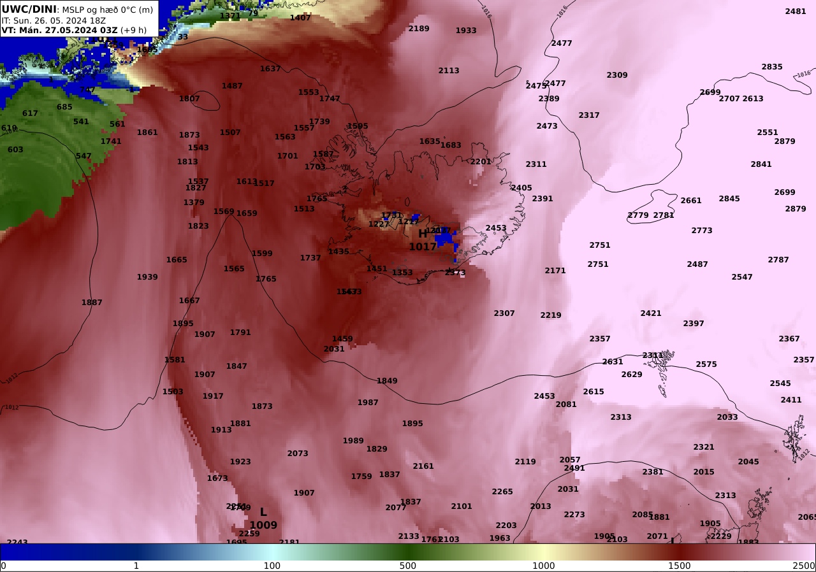This screenshot has width=816, height=572.
Task: Click the map value "2321"
Action: tap(704, 447)
